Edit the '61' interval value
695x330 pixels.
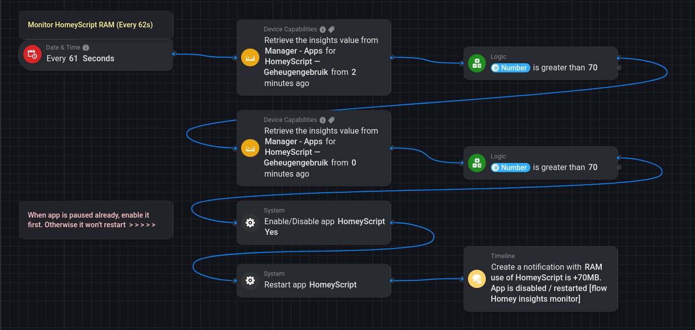[73, 58]
